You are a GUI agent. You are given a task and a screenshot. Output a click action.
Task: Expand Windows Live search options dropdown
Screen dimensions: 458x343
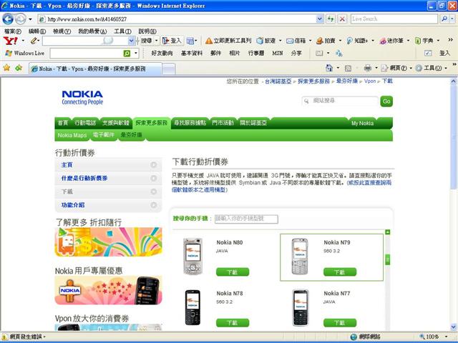(x=136, y=54)
